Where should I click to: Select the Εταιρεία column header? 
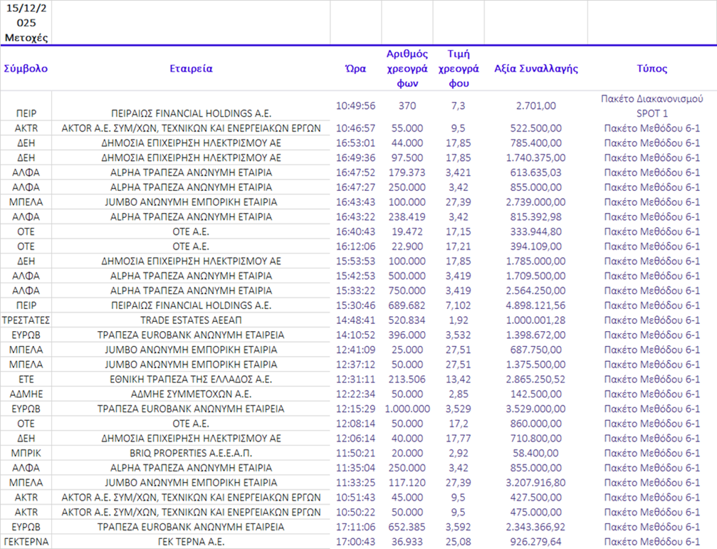191,69
